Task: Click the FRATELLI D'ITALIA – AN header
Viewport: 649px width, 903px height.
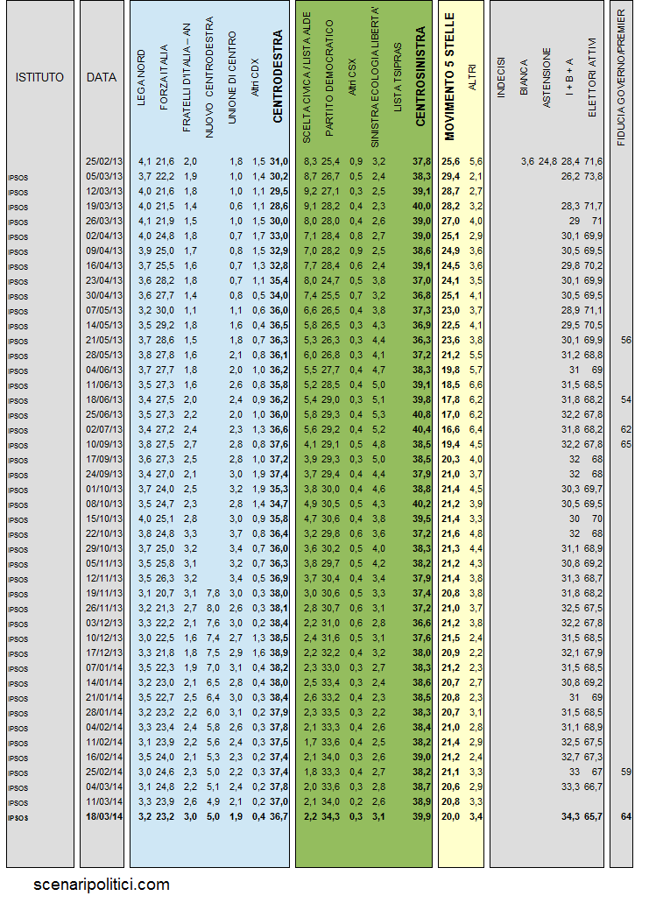Action: click(x=187, y=78)
